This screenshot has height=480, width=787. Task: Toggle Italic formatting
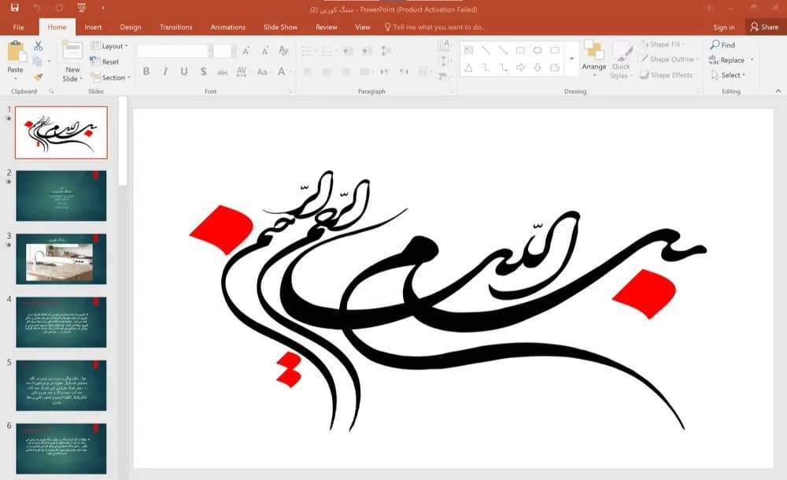click(x=165, y=72)
